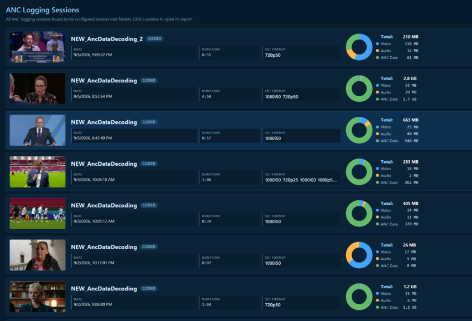Click the donut chart of the 1.2 GB session
Screen dimensions: 472x321
click(359, 297)
